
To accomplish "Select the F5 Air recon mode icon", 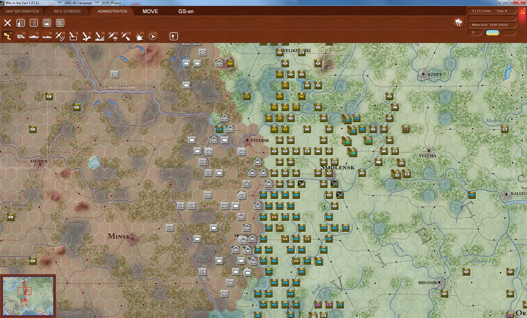I will [60, 36].
